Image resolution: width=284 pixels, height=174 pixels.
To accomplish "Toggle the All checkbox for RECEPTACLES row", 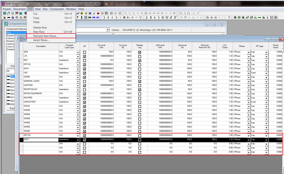I will (x=85, y=90).
